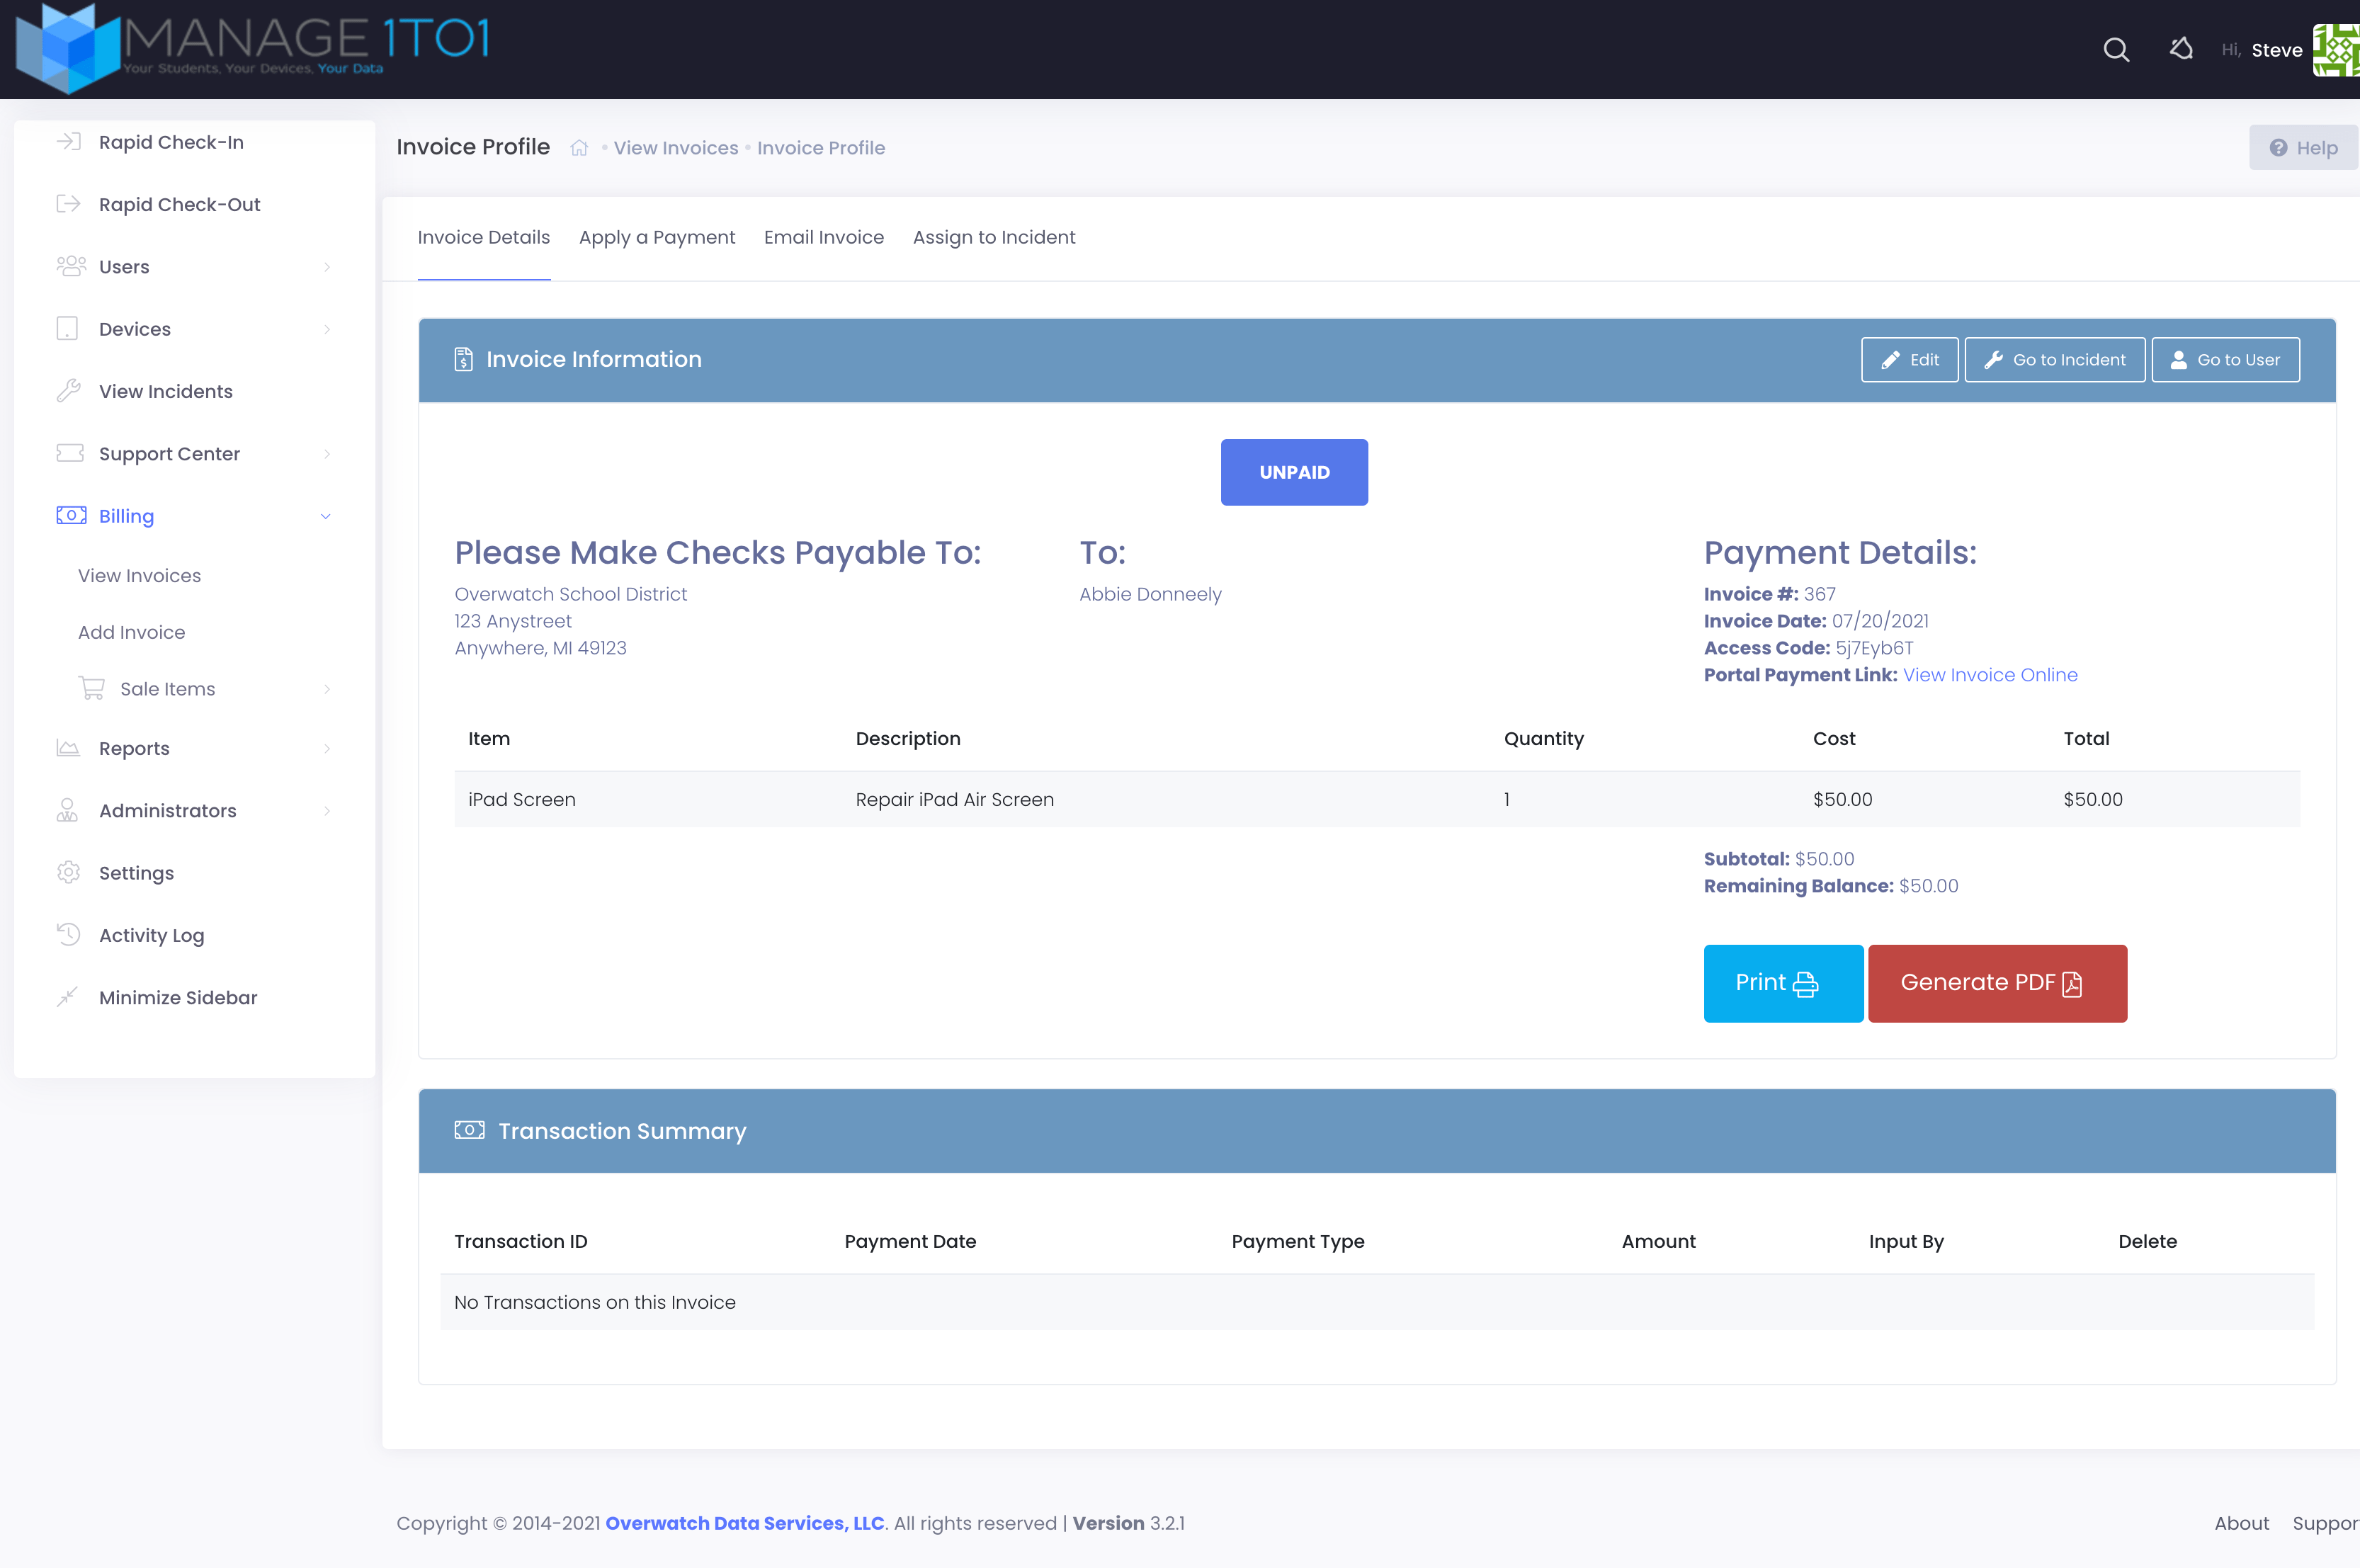
Task: Open the Assign to Incident tab
Action: [x=994, y=237]
